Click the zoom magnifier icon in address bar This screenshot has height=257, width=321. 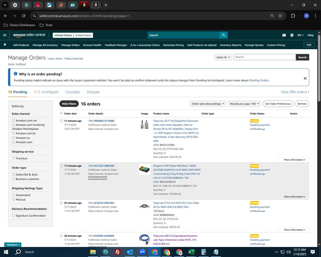coord(272,16)
